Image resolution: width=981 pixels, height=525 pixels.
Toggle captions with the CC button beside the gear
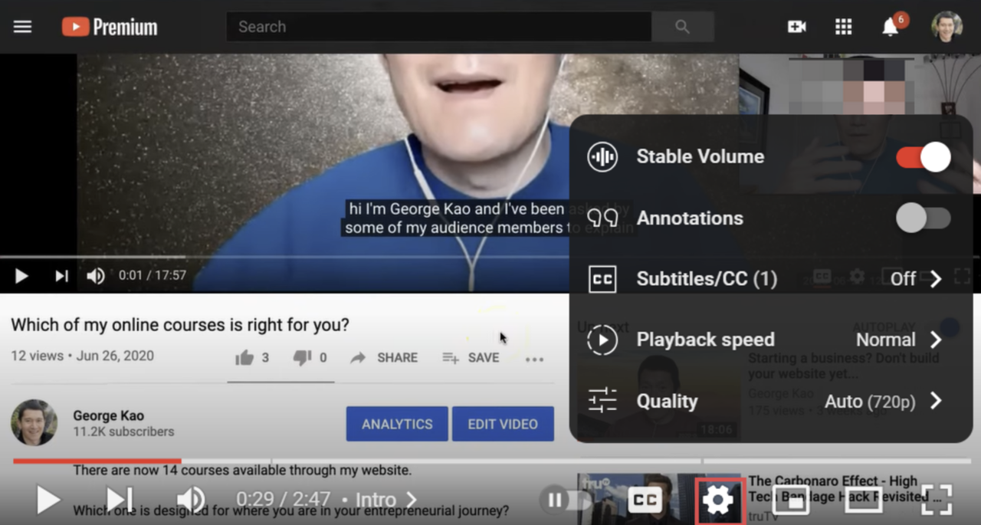coord(645,500)
